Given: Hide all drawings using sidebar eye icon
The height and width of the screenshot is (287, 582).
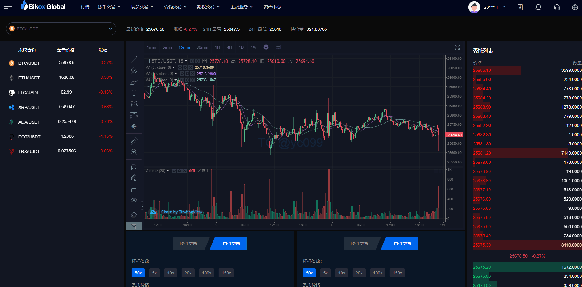Looking at the screenshot, I should [x=134, y=200].
